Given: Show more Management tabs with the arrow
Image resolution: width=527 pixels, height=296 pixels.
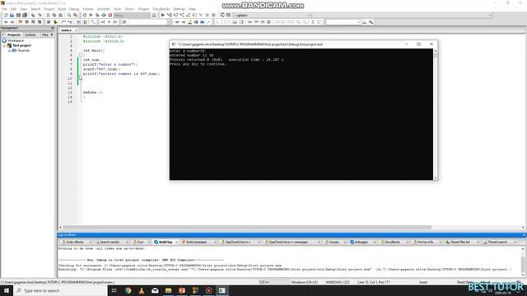Looking at the screenshot, I should tap(52, 35).
